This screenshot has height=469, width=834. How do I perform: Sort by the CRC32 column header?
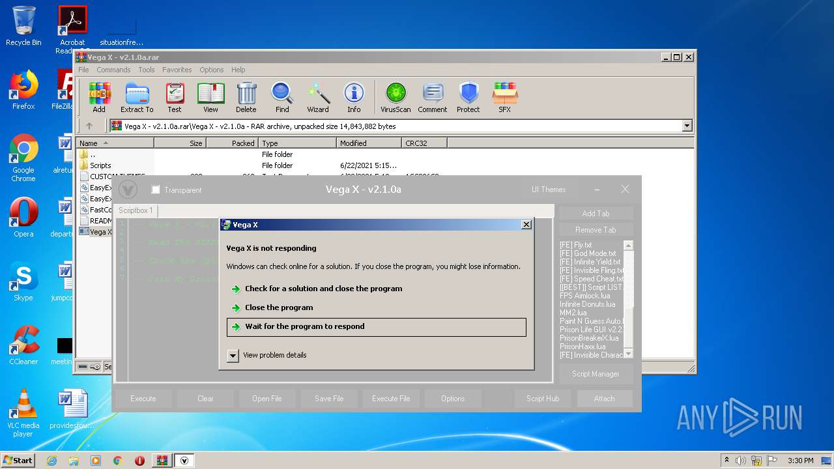424,143
